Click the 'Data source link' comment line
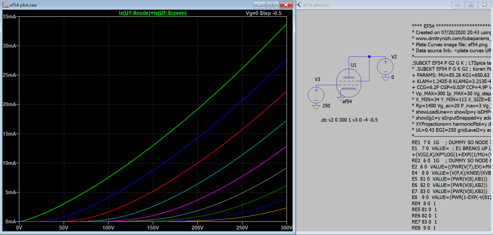 tap(451, 50)
